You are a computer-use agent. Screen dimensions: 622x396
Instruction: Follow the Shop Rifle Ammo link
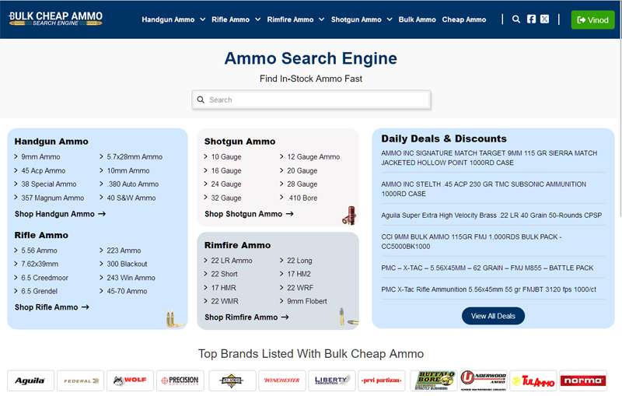point(52,307)
